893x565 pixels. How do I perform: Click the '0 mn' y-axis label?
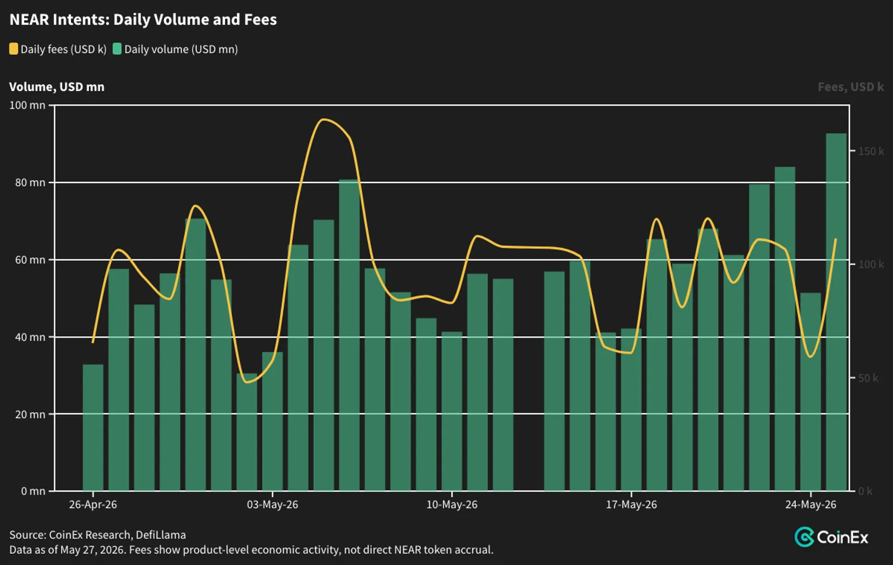[x=33, y=491]
